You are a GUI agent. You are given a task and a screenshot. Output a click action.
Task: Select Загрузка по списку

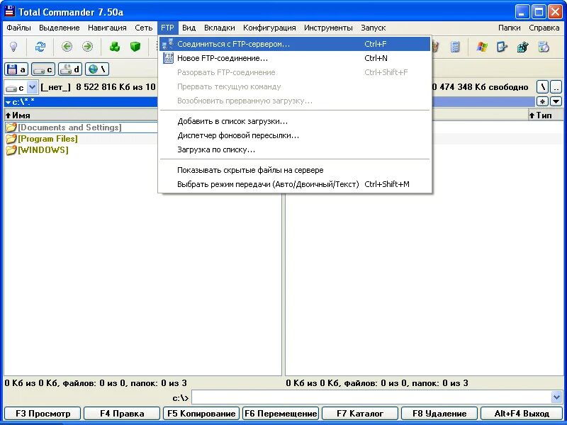click(295, 149)
